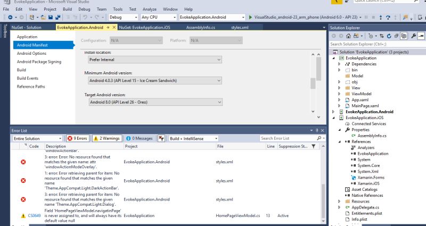Click the Search Solution Explorer field

point(377,44)
